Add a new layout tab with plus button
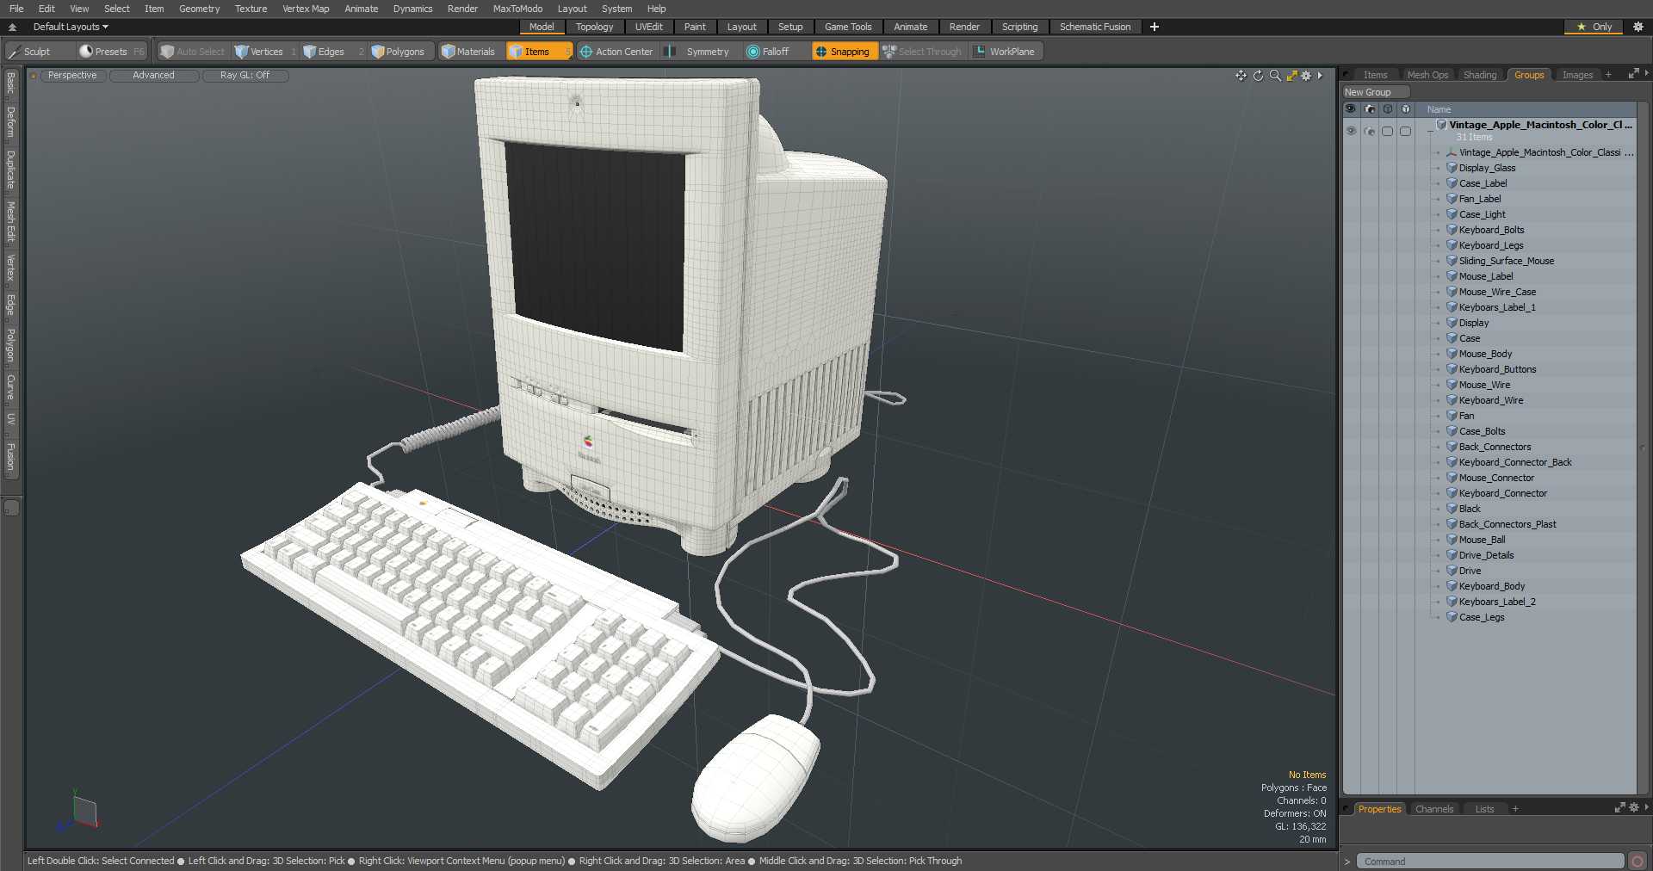 pos(1155,27)
